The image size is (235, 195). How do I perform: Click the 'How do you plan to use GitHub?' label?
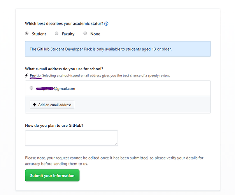54,125
